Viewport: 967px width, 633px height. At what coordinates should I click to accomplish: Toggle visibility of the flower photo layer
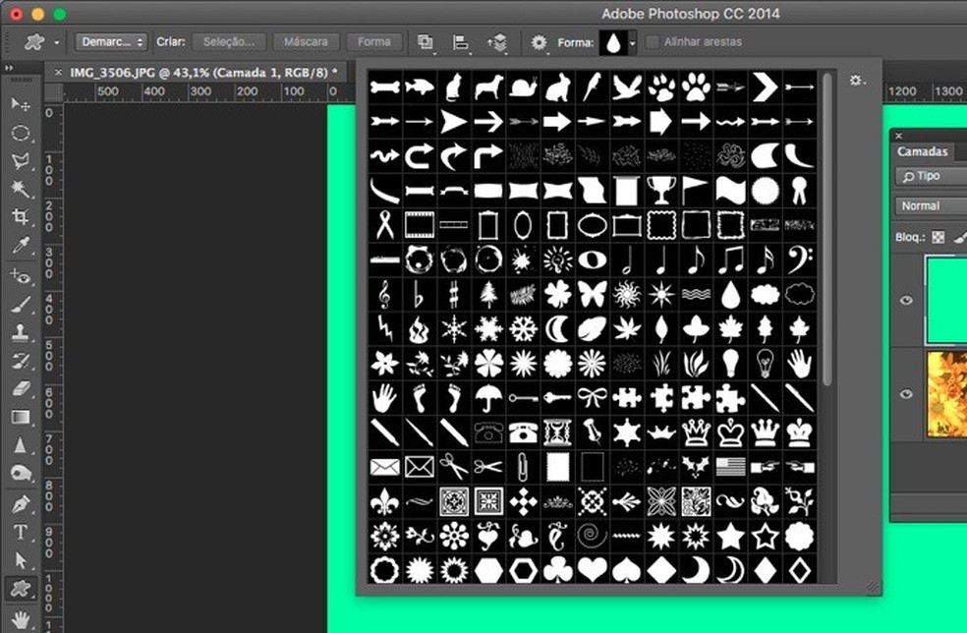906,394
